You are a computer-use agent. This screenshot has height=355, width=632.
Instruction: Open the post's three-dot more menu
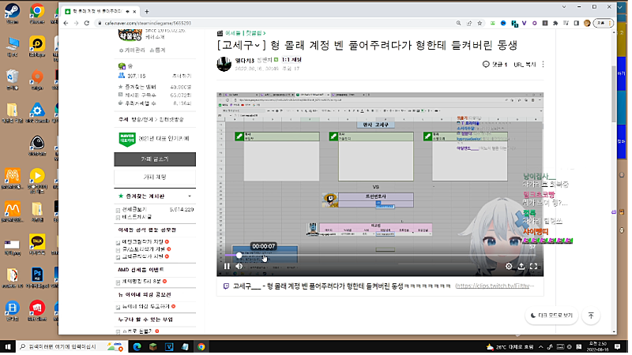click(x=543, y=65)
